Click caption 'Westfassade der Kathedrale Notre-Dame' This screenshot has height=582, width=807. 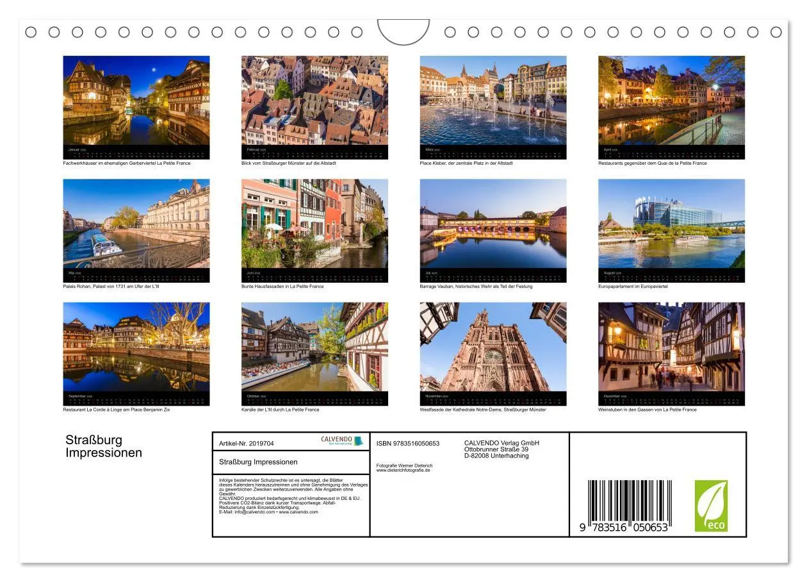(461, 410)
